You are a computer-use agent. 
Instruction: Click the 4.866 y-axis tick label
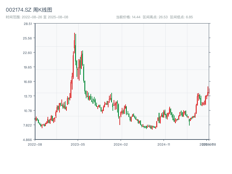coord(28,140)
